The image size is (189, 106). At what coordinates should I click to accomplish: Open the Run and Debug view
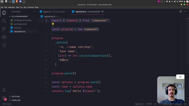(4, 37)
